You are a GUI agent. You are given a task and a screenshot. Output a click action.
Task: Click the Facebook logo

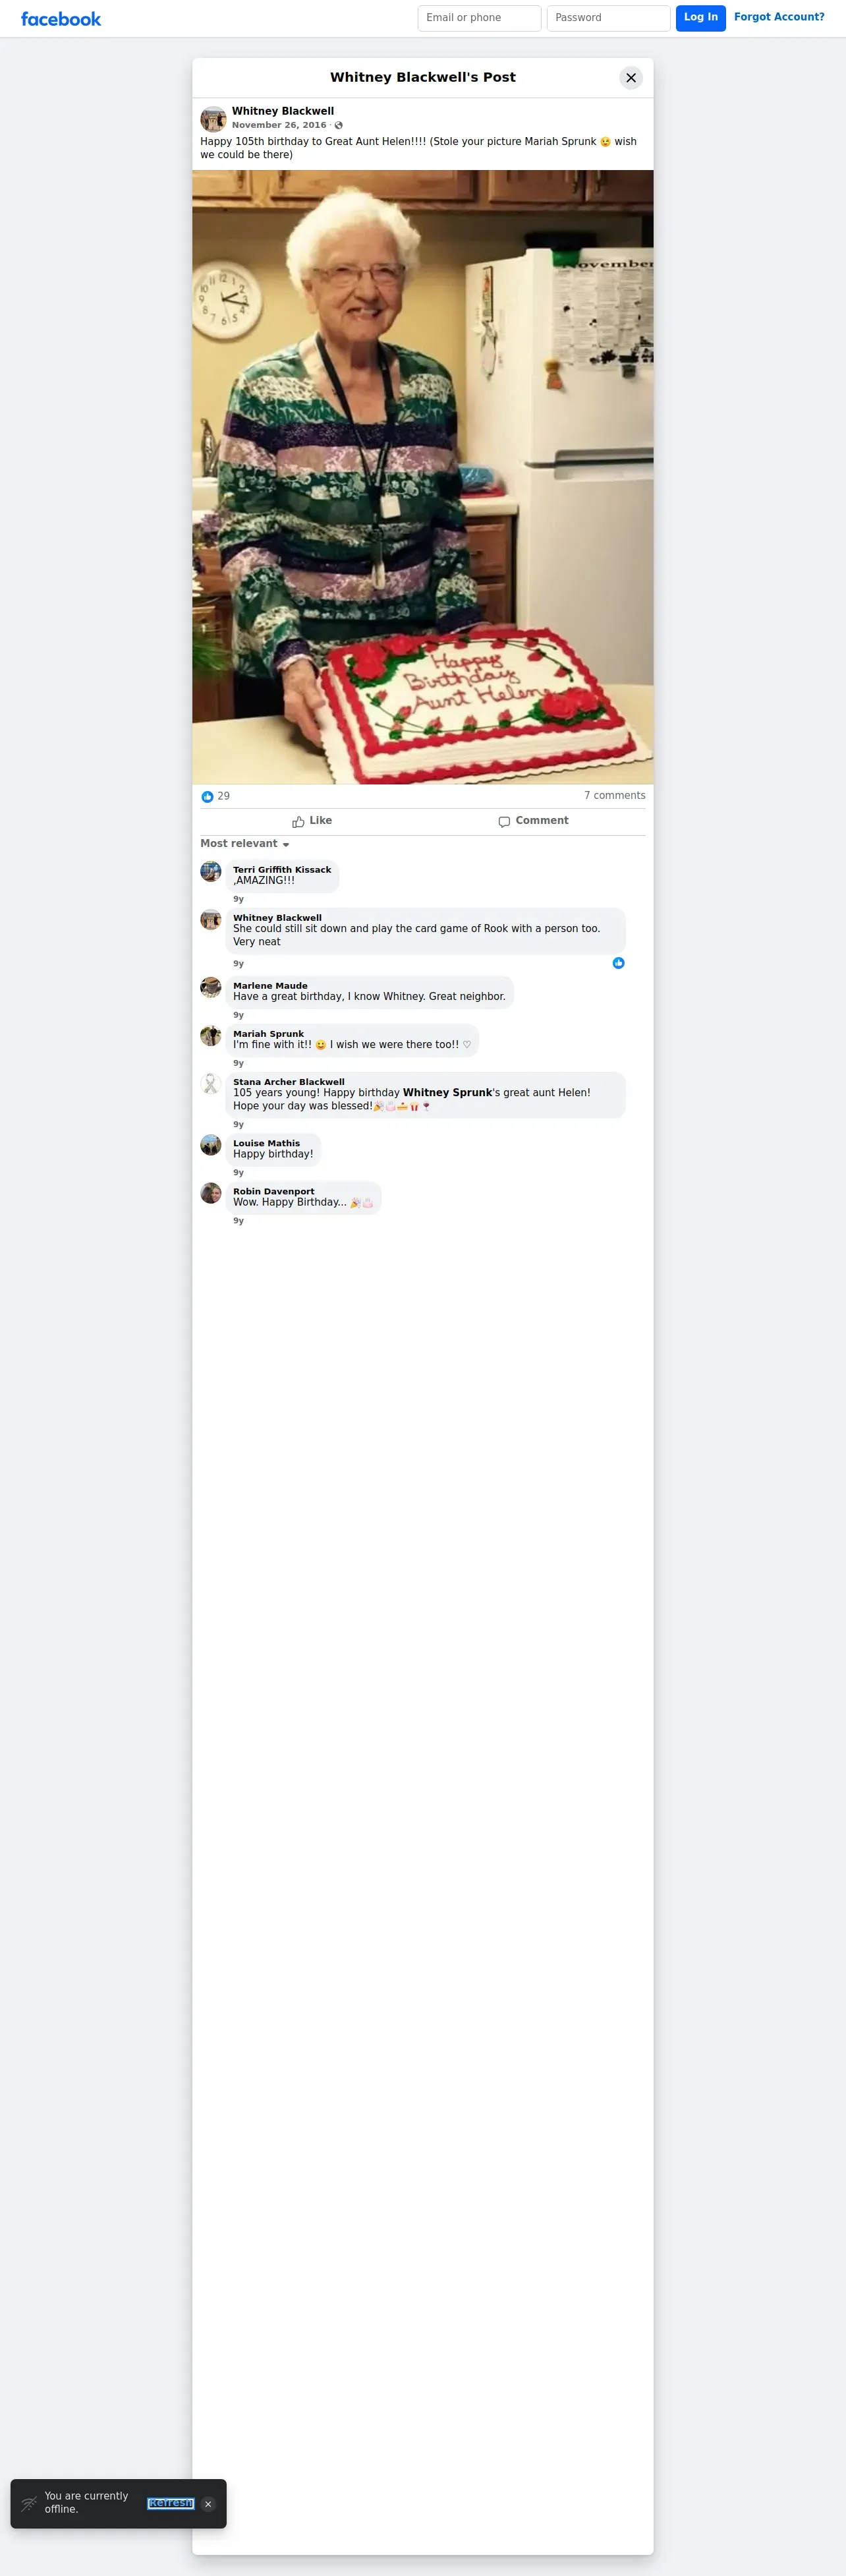(x=61, y=19)
